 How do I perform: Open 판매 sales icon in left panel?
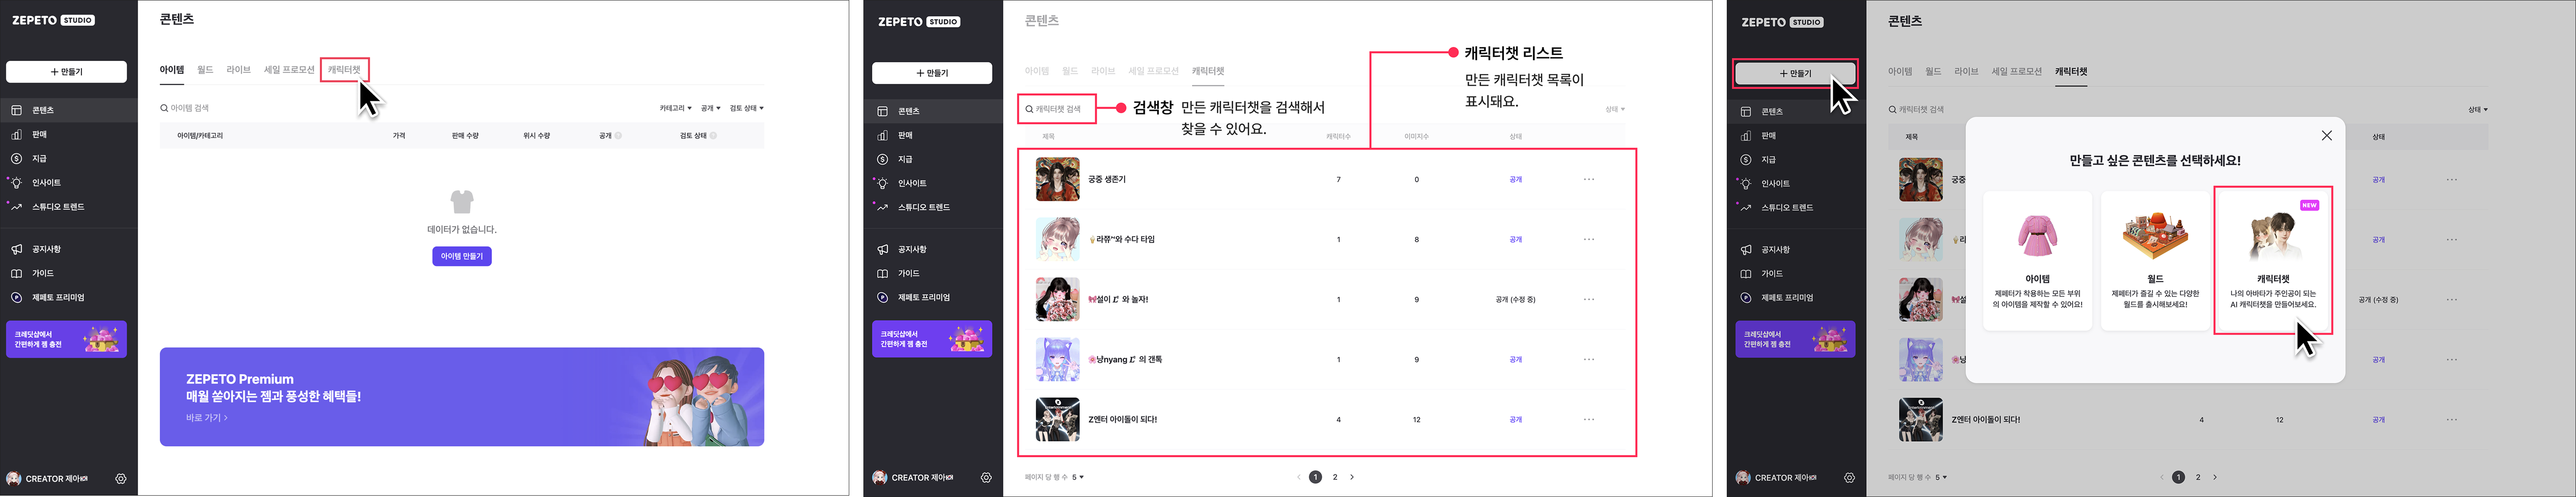16,134
